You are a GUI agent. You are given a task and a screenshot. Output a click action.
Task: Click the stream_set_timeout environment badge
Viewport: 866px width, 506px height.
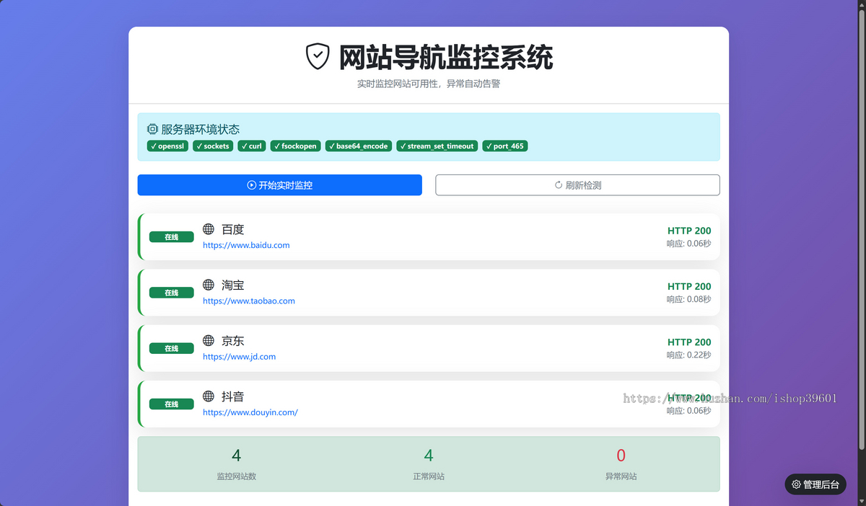pyautogui.click(x=437, y=146)
